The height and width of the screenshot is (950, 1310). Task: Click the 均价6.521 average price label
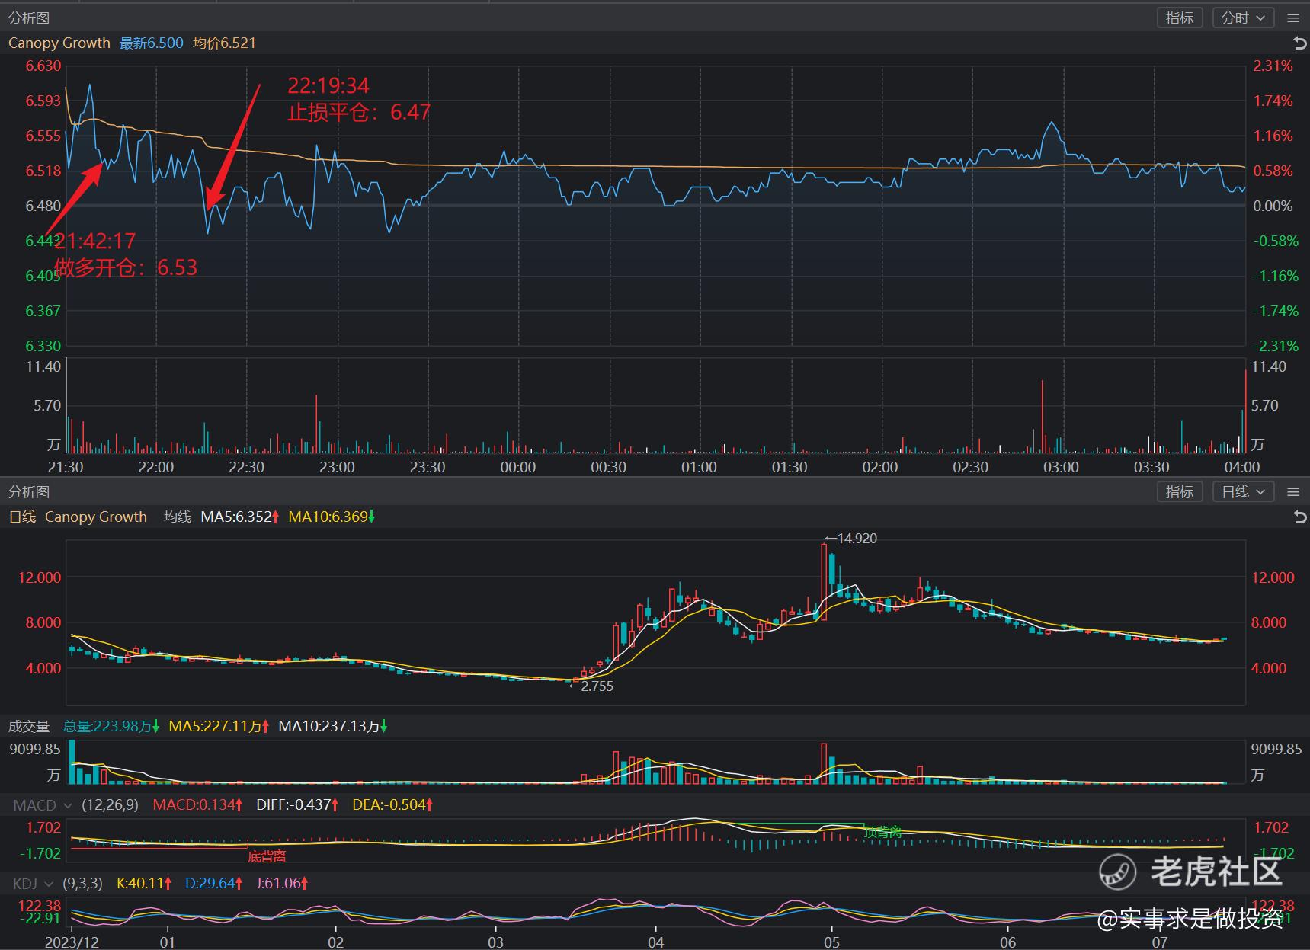click(x=224, y=43)
